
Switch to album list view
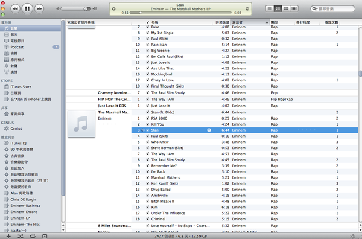tap(278, 9)
